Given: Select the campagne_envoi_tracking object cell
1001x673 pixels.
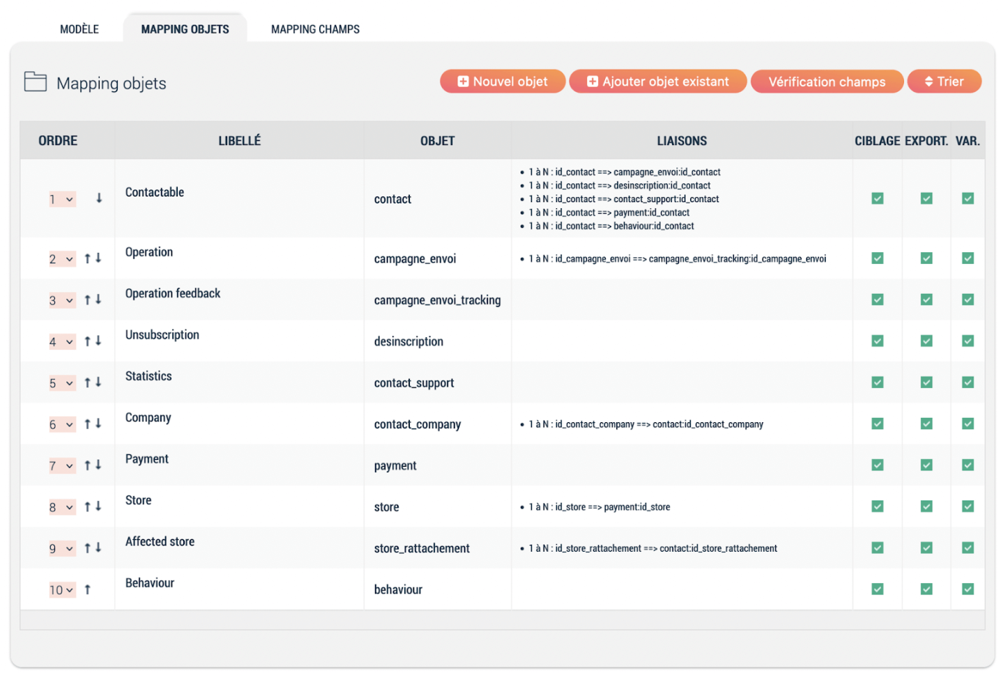Looking at the screenshot, I should 437,300.
